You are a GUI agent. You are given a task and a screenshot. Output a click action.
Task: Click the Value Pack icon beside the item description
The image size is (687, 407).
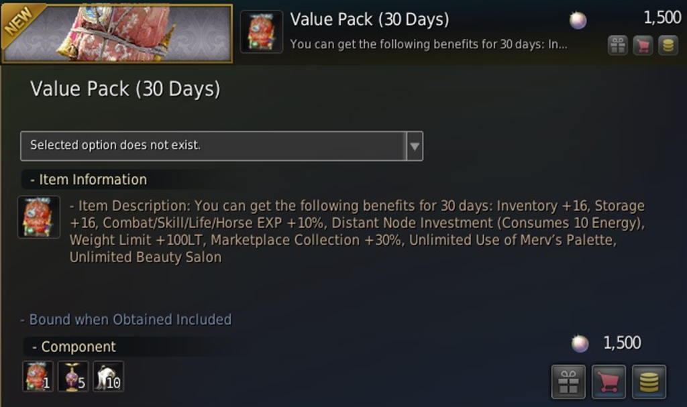[39, 217]
